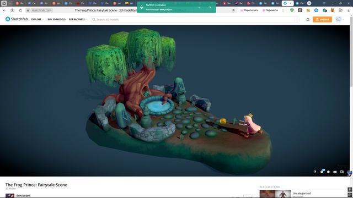
Task: Click the 3D model viewer canvas
Action: click(175, 101)
